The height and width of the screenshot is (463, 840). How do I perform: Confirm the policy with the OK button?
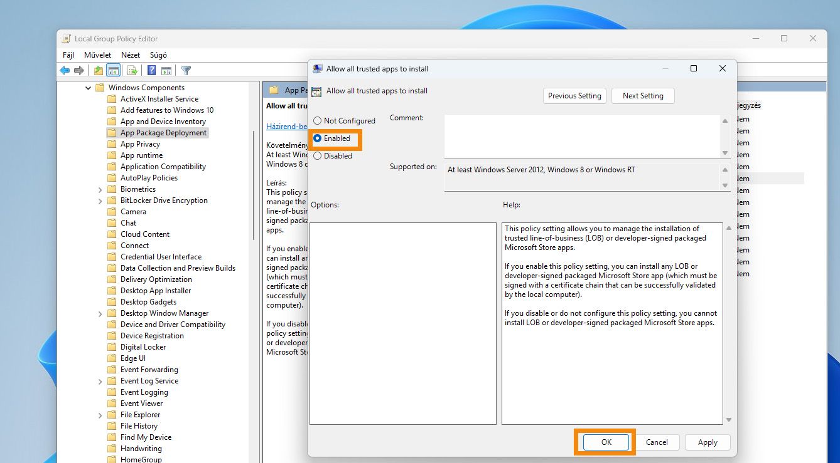click(x=606, y=442)
